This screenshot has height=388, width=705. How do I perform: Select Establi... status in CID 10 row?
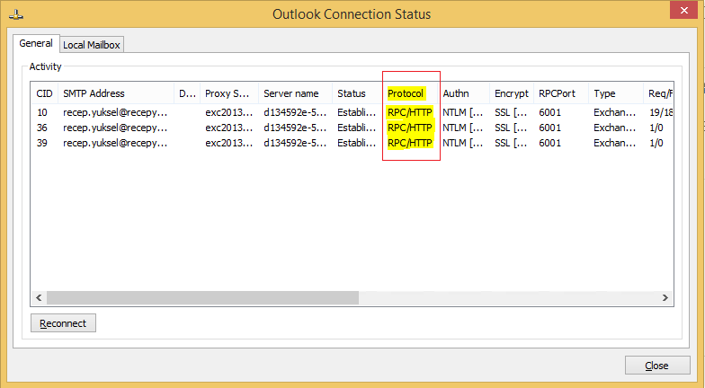356,112
